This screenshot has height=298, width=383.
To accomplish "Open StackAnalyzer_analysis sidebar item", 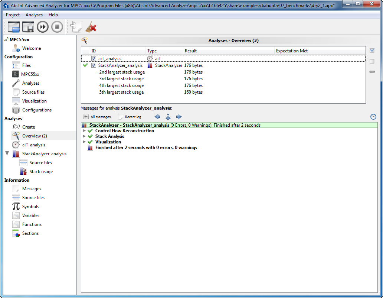I will tap(44, 154).
